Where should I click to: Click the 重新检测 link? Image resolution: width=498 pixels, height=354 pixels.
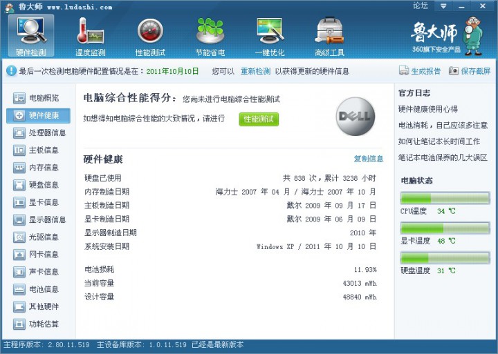255,71
